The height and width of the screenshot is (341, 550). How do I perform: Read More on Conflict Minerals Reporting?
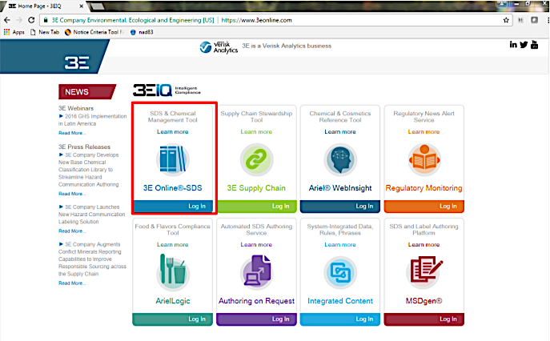point(72,283)
